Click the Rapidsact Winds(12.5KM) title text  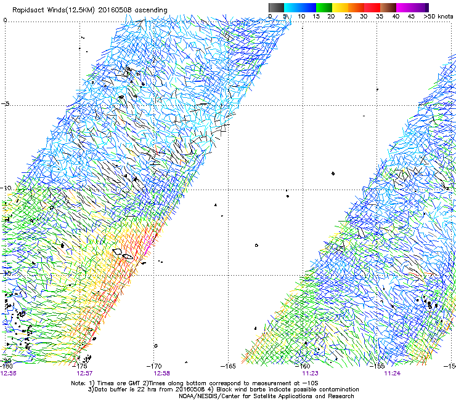click(x=89, y=10)
